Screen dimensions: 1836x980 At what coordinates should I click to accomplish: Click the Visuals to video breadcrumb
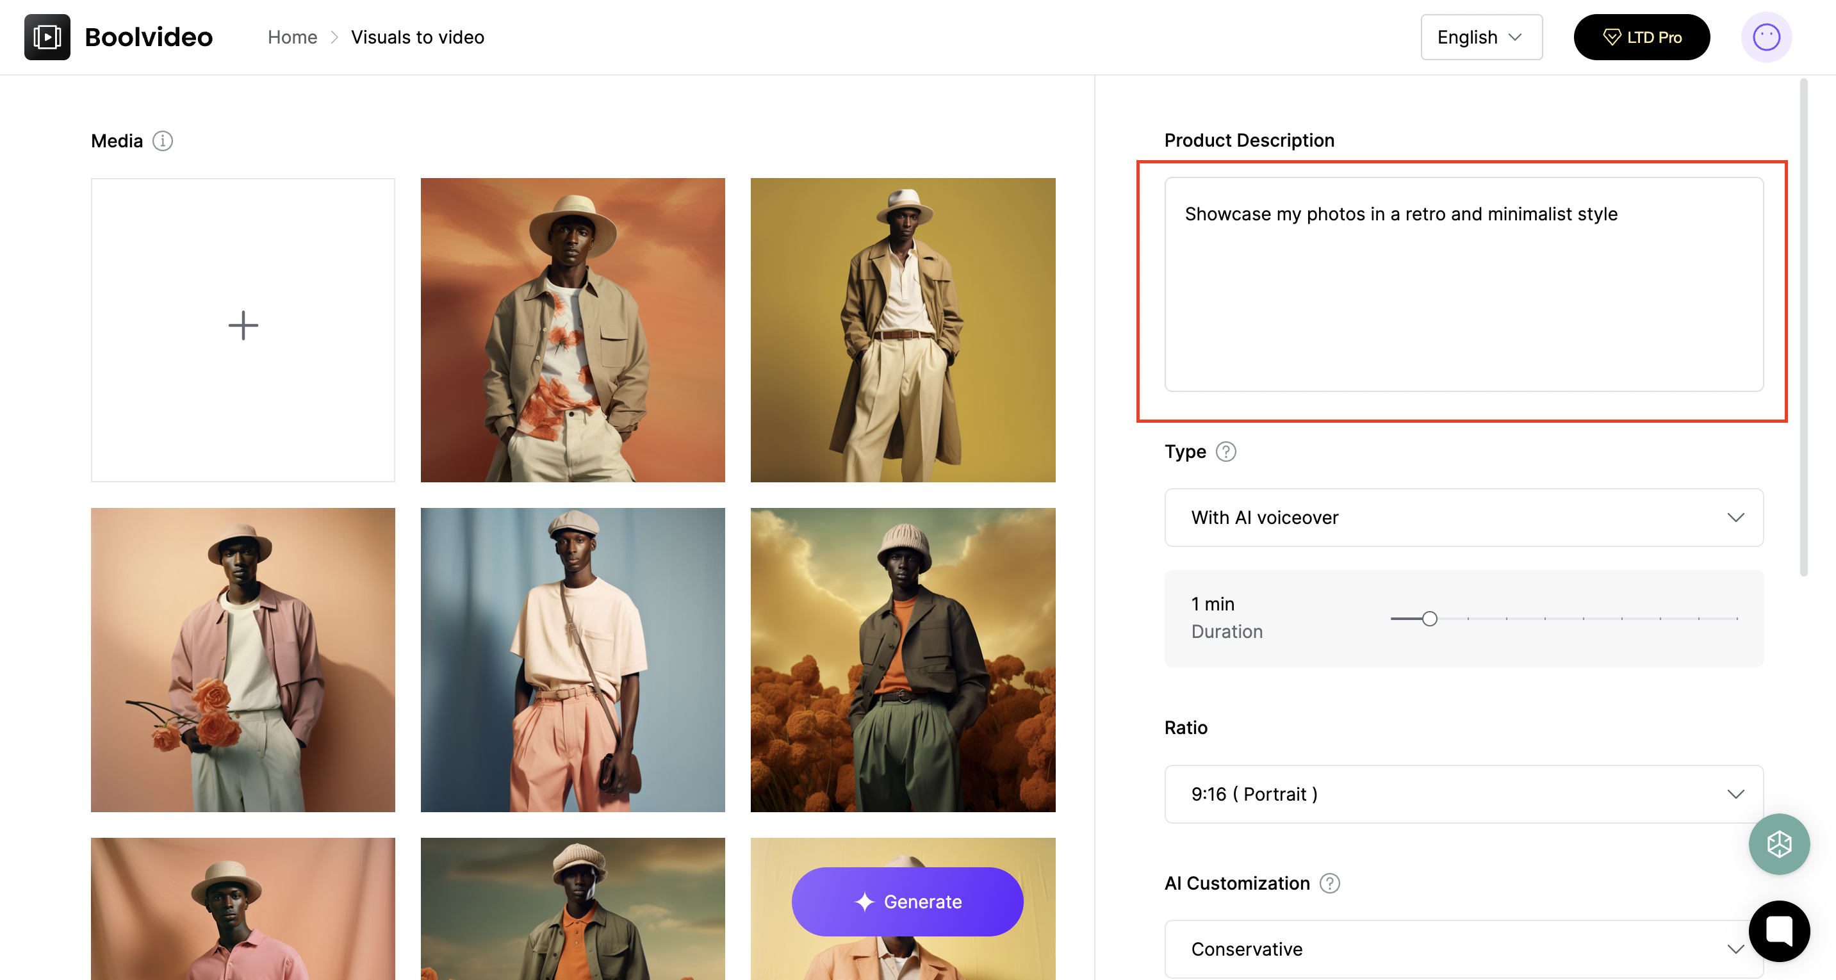click(x=418, y=37)
